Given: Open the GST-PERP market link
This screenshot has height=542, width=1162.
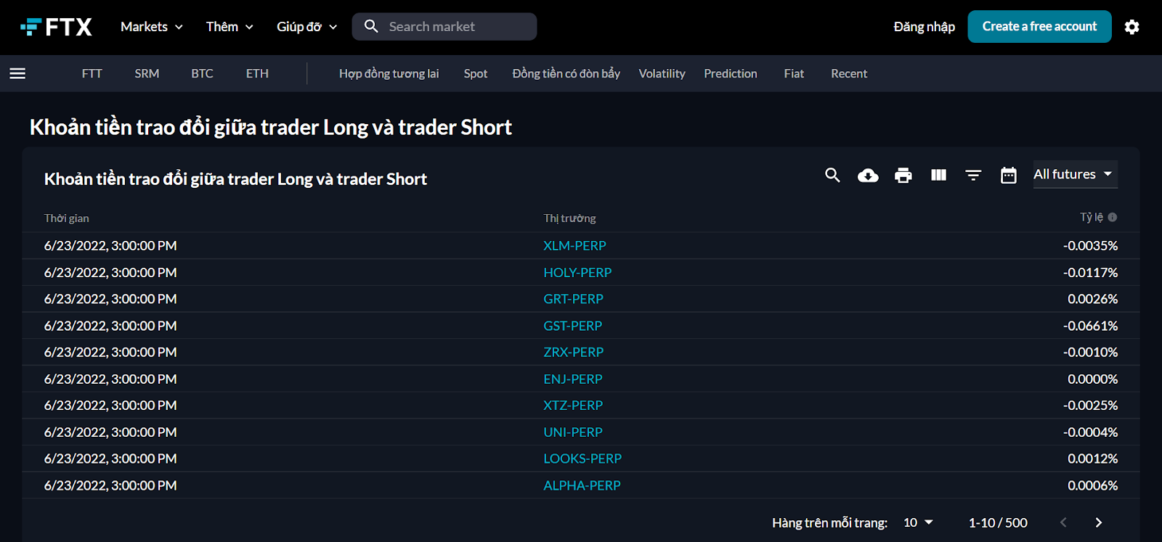Looking at the screenshot, I should 572,326.
